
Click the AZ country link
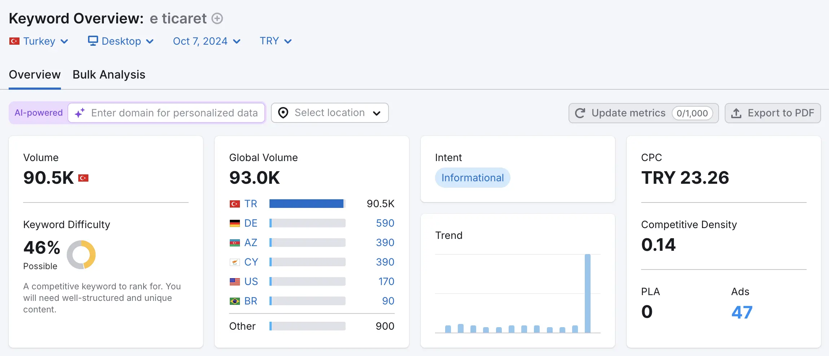tap(251, 243)
